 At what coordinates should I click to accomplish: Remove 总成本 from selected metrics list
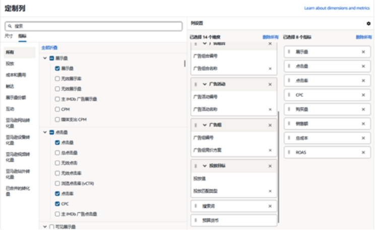tap(363, 138)
